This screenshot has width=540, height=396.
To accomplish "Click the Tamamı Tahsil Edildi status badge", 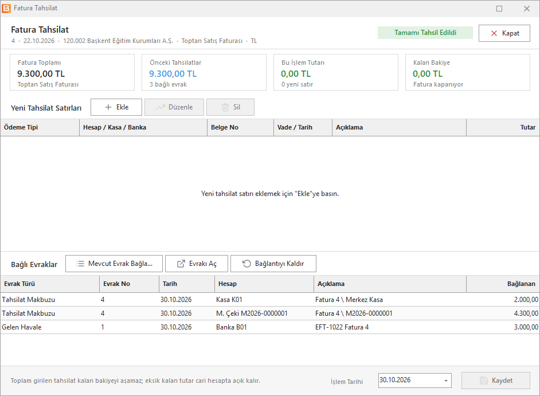I will [425, 33].
